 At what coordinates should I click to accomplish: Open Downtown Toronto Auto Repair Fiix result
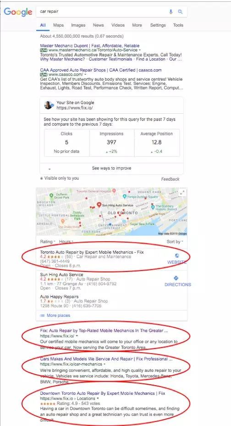tap(103, 393)
